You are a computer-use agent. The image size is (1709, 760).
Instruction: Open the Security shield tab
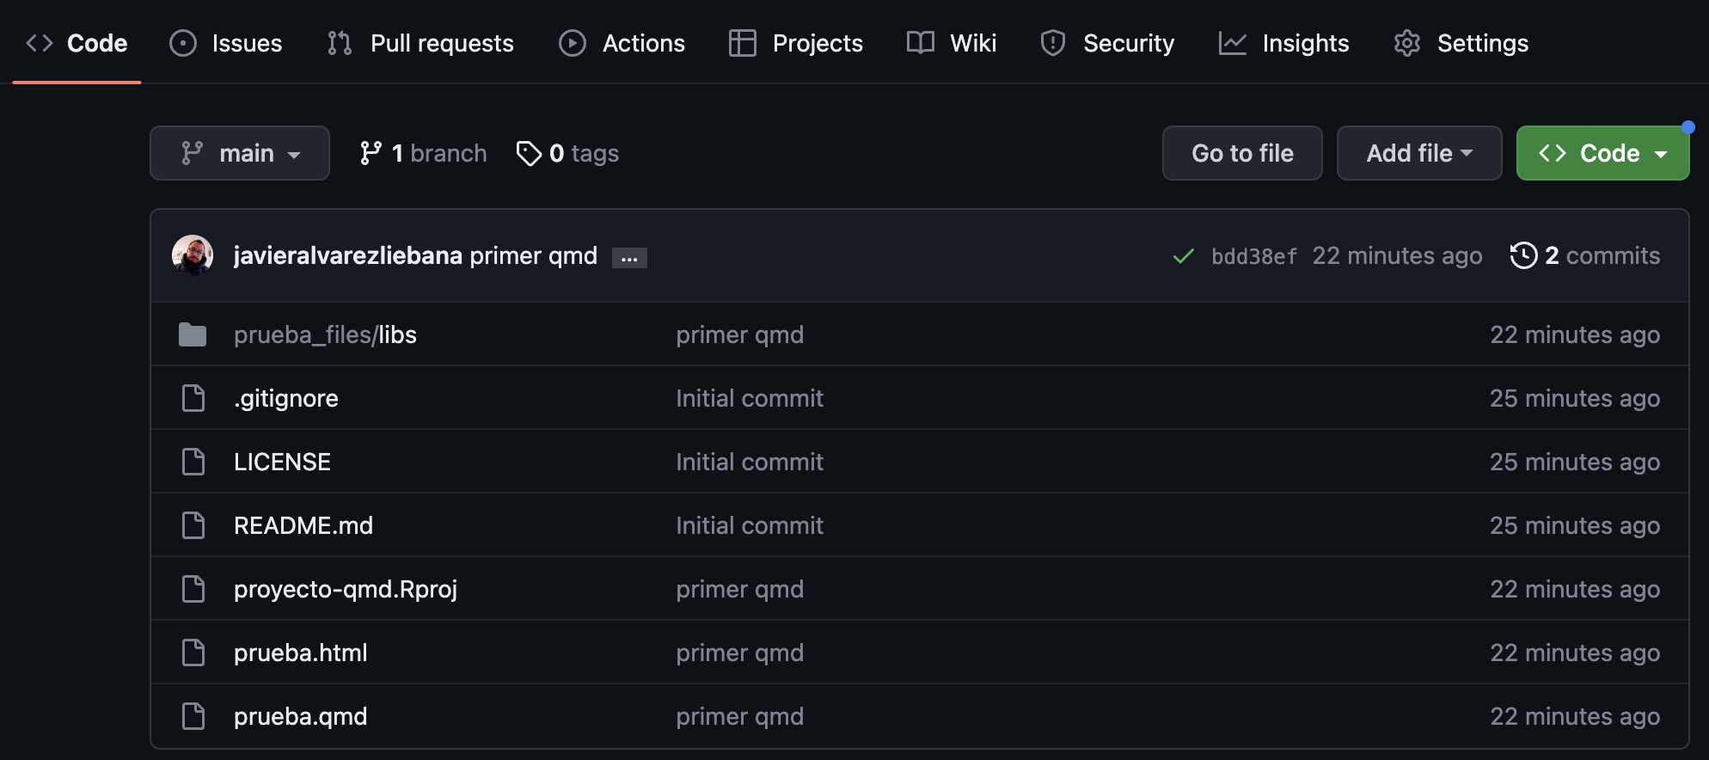1107,43
